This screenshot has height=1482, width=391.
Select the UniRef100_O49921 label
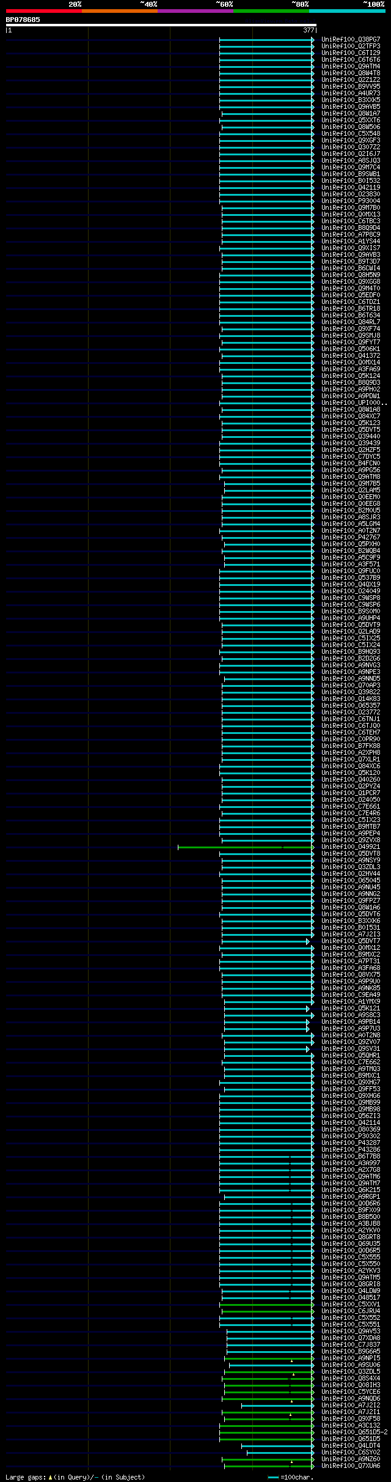click(351, 847)
